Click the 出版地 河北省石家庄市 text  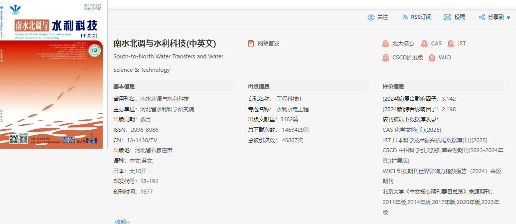click(143, 151)
